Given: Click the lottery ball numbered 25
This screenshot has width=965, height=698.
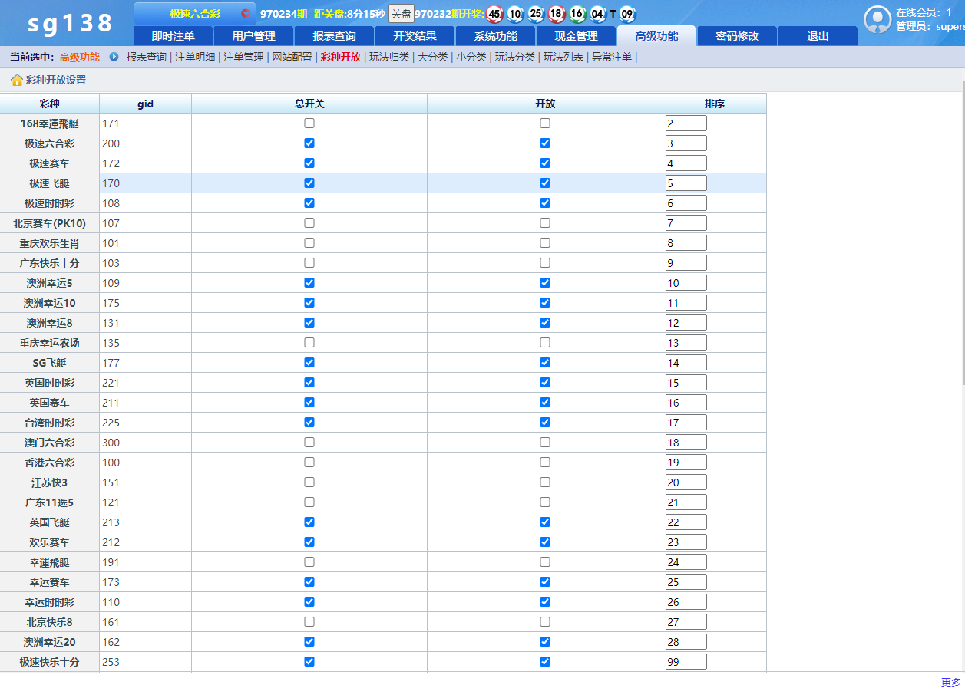Looking at the screenshot, I should pyautogui.click(x=536, y=14).
